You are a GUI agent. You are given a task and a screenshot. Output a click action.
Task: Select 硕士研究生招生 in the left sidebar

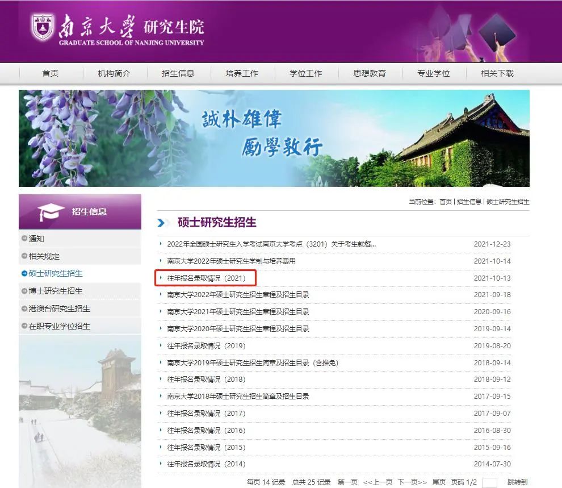click(56, 273)
